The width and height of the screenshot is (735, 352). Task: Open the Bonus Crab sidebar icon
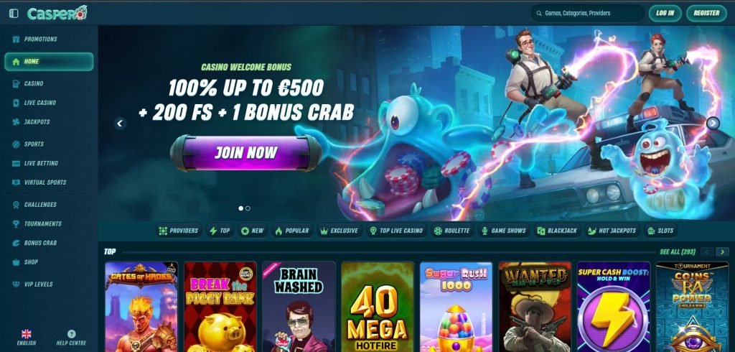click(x=17, y=243)
